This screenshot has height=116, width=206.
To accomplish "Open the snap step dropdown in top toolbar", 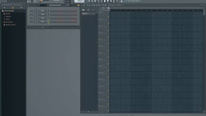I will [68, 1].
